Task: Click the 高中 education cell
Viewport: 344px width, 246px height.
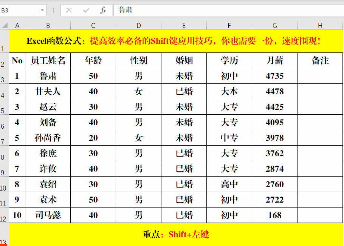Action: [229, 184]
